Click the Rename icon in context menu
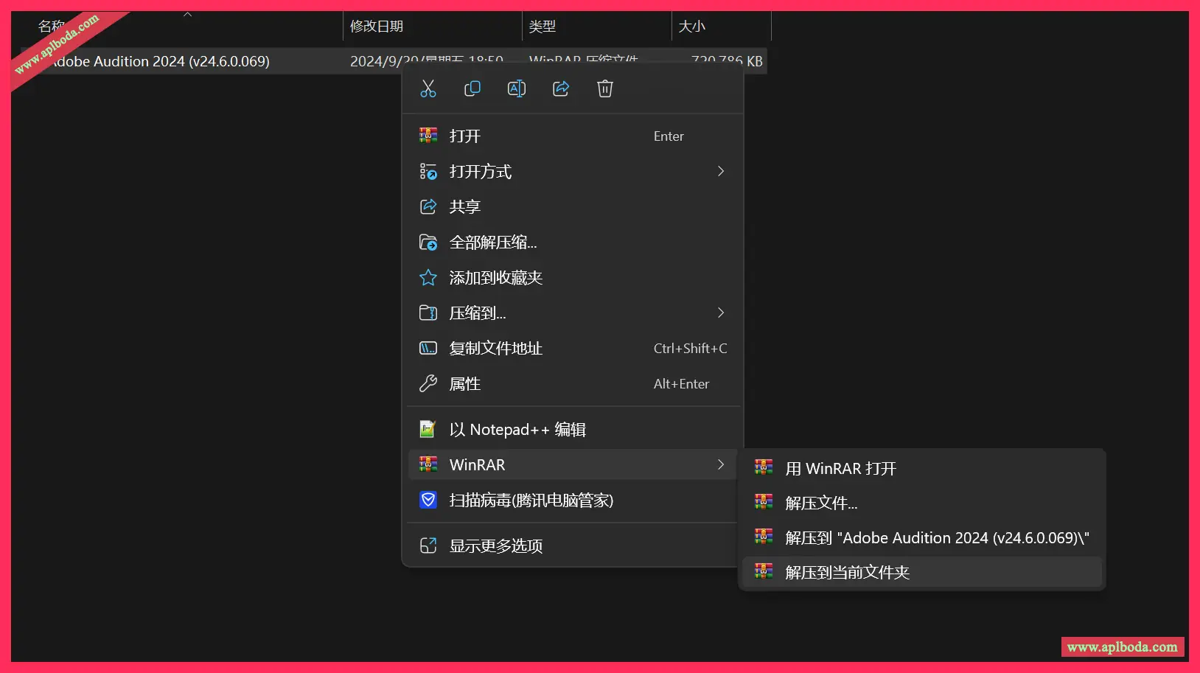1200x673 pixels. point(517,89)
